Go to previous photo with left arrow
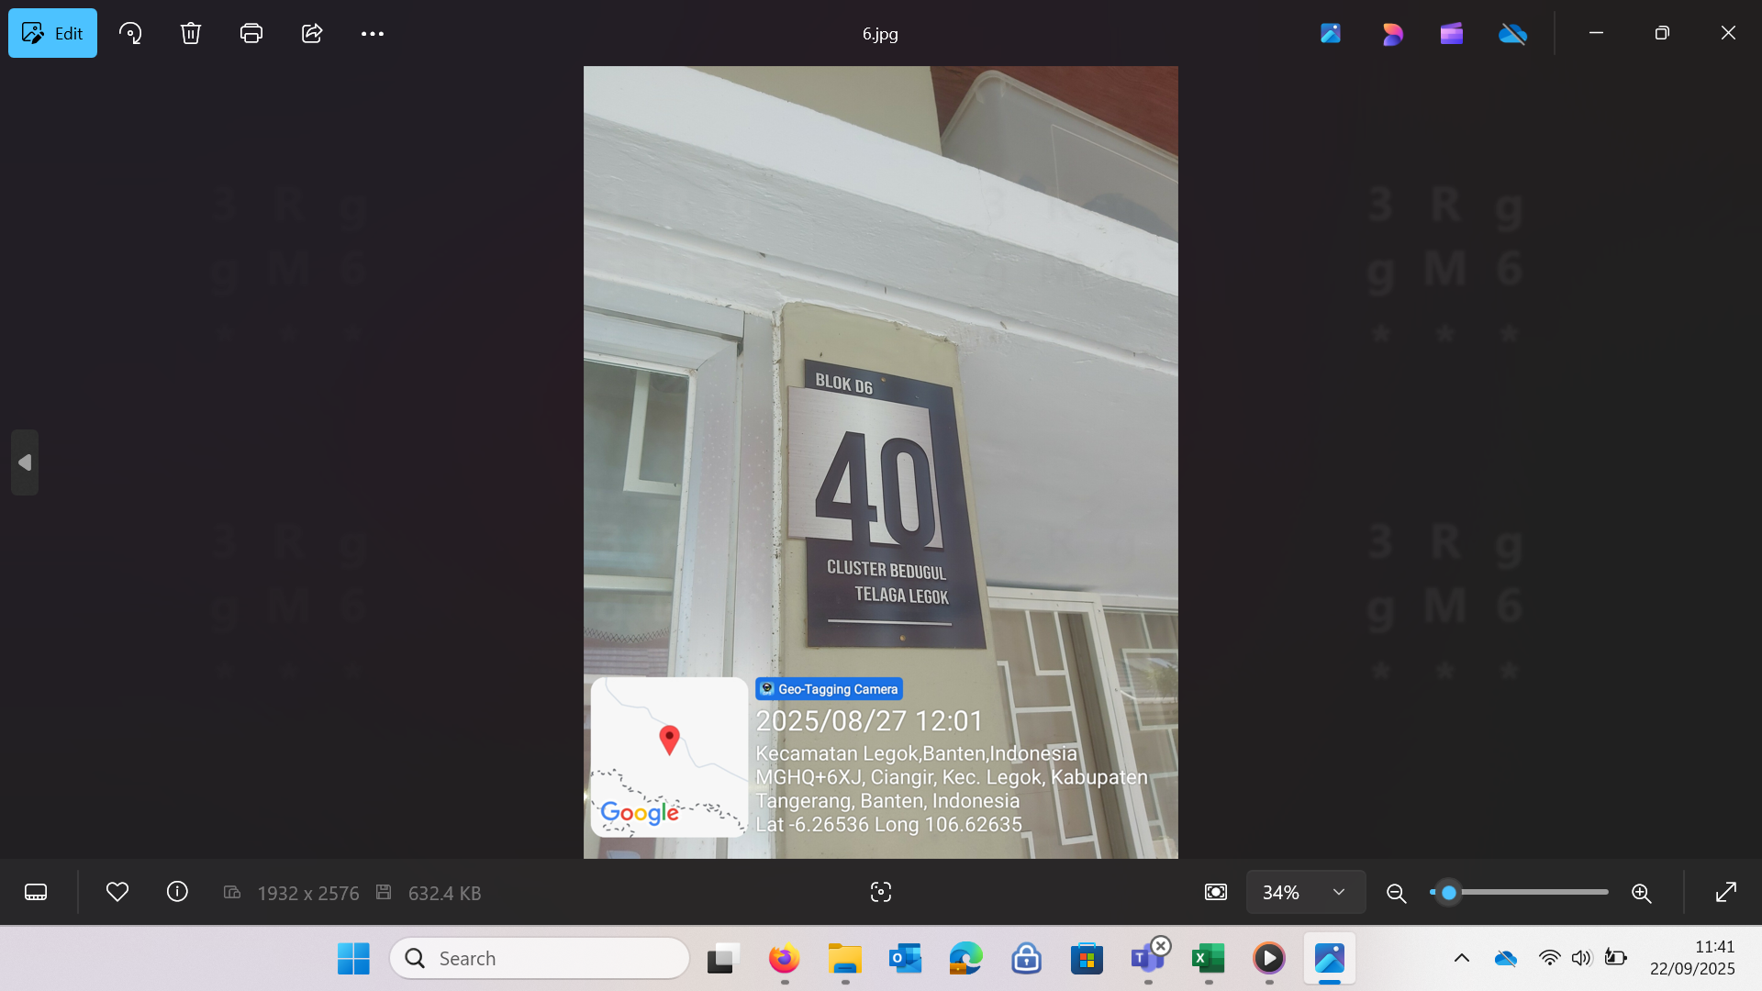 pyautogui.click(x=25, y=462)
